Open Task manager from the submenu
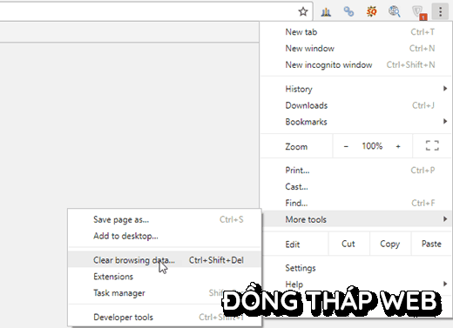Screen dimensions: 453x328 pos(165,293)
